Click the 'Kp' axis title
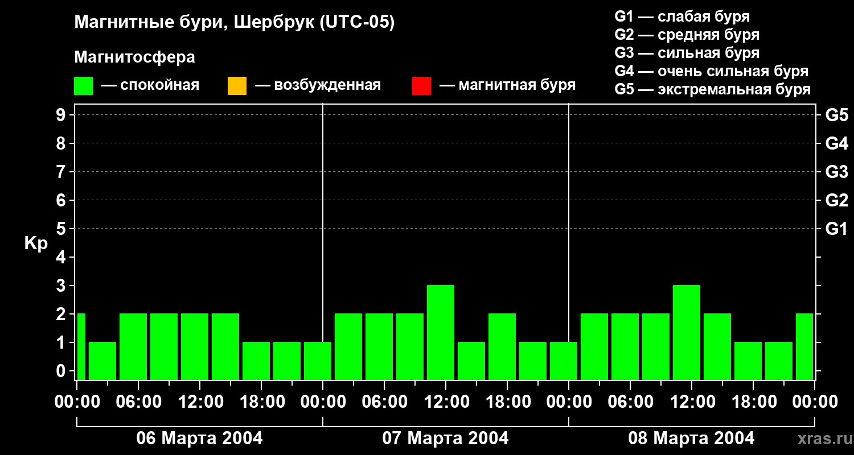Viewport: 854px width, 455px height. pos(36,243)
